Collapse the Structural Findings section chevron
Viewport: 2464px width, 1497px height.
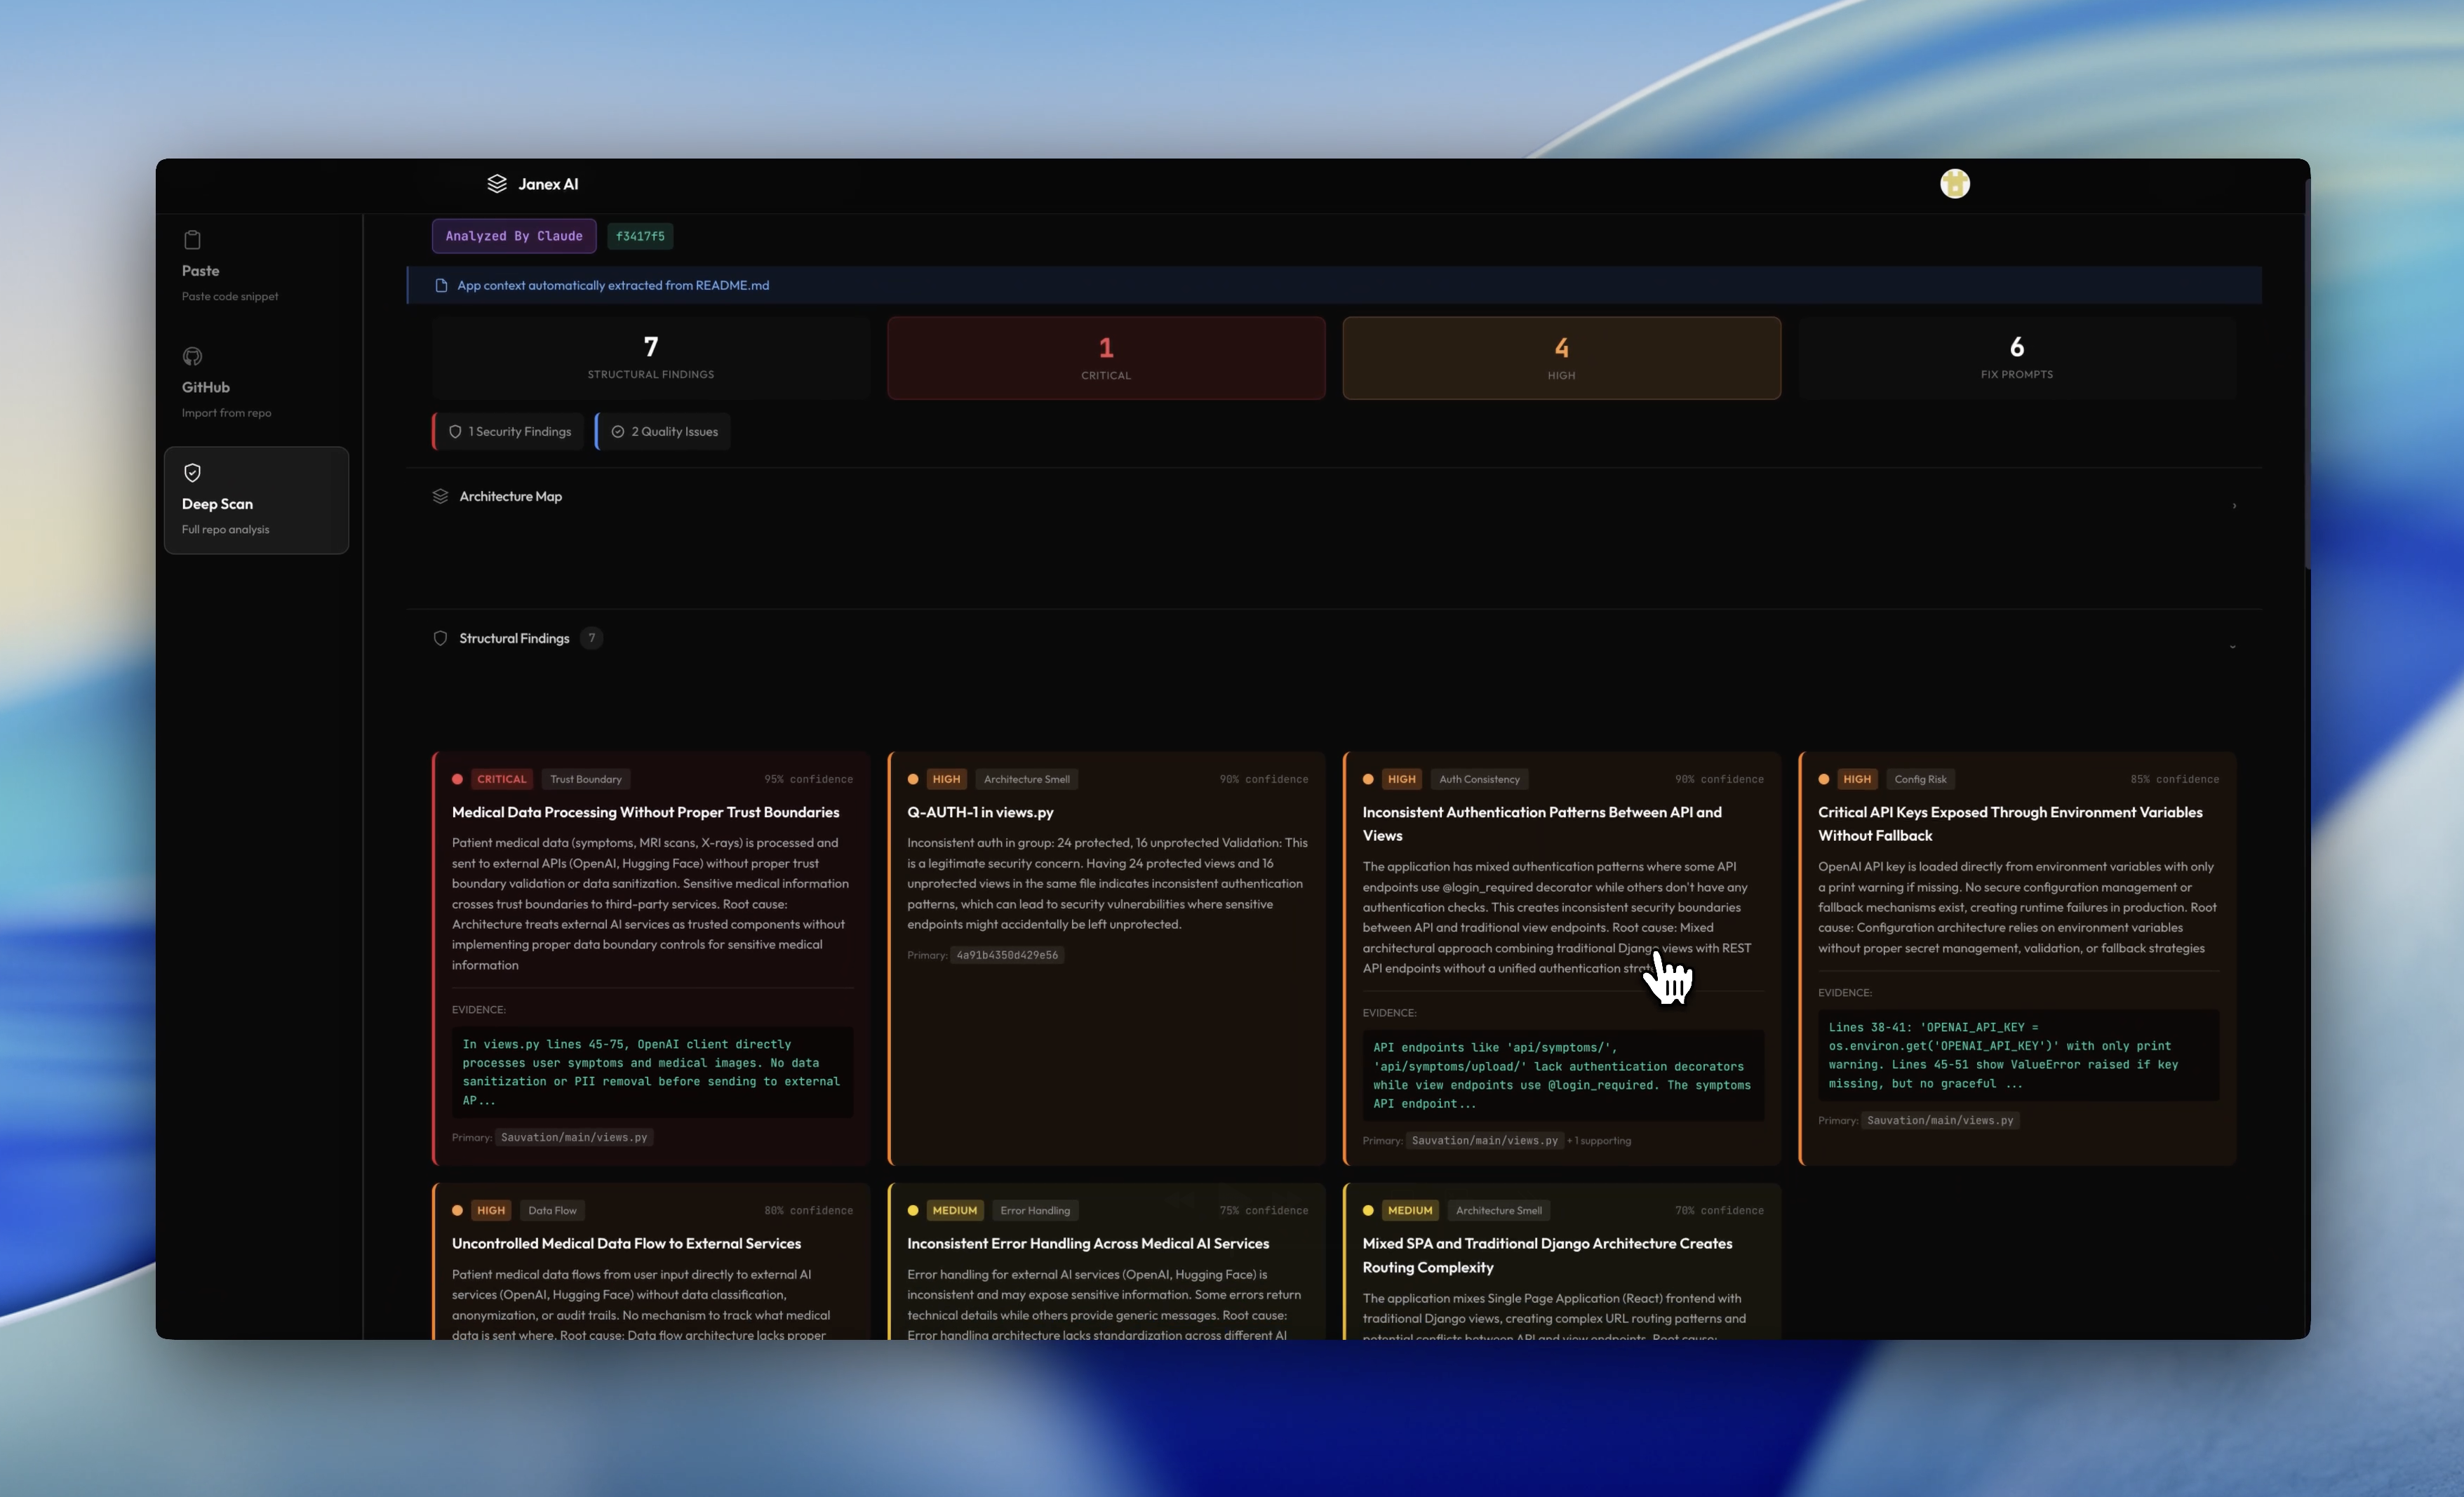(2232, 647)
